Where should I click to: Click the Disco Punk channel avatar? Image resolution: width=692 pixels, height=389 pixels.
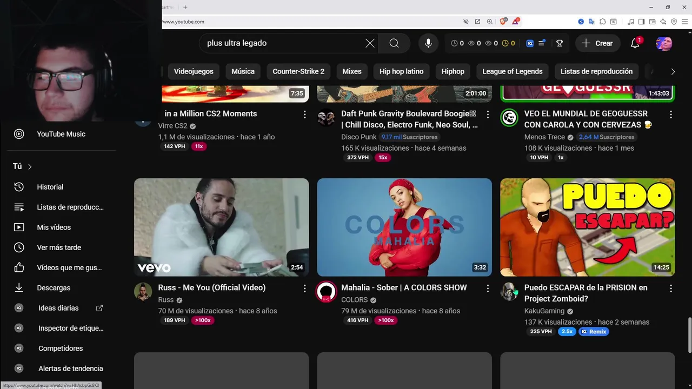pyautogui.click(x=326, y=118)
